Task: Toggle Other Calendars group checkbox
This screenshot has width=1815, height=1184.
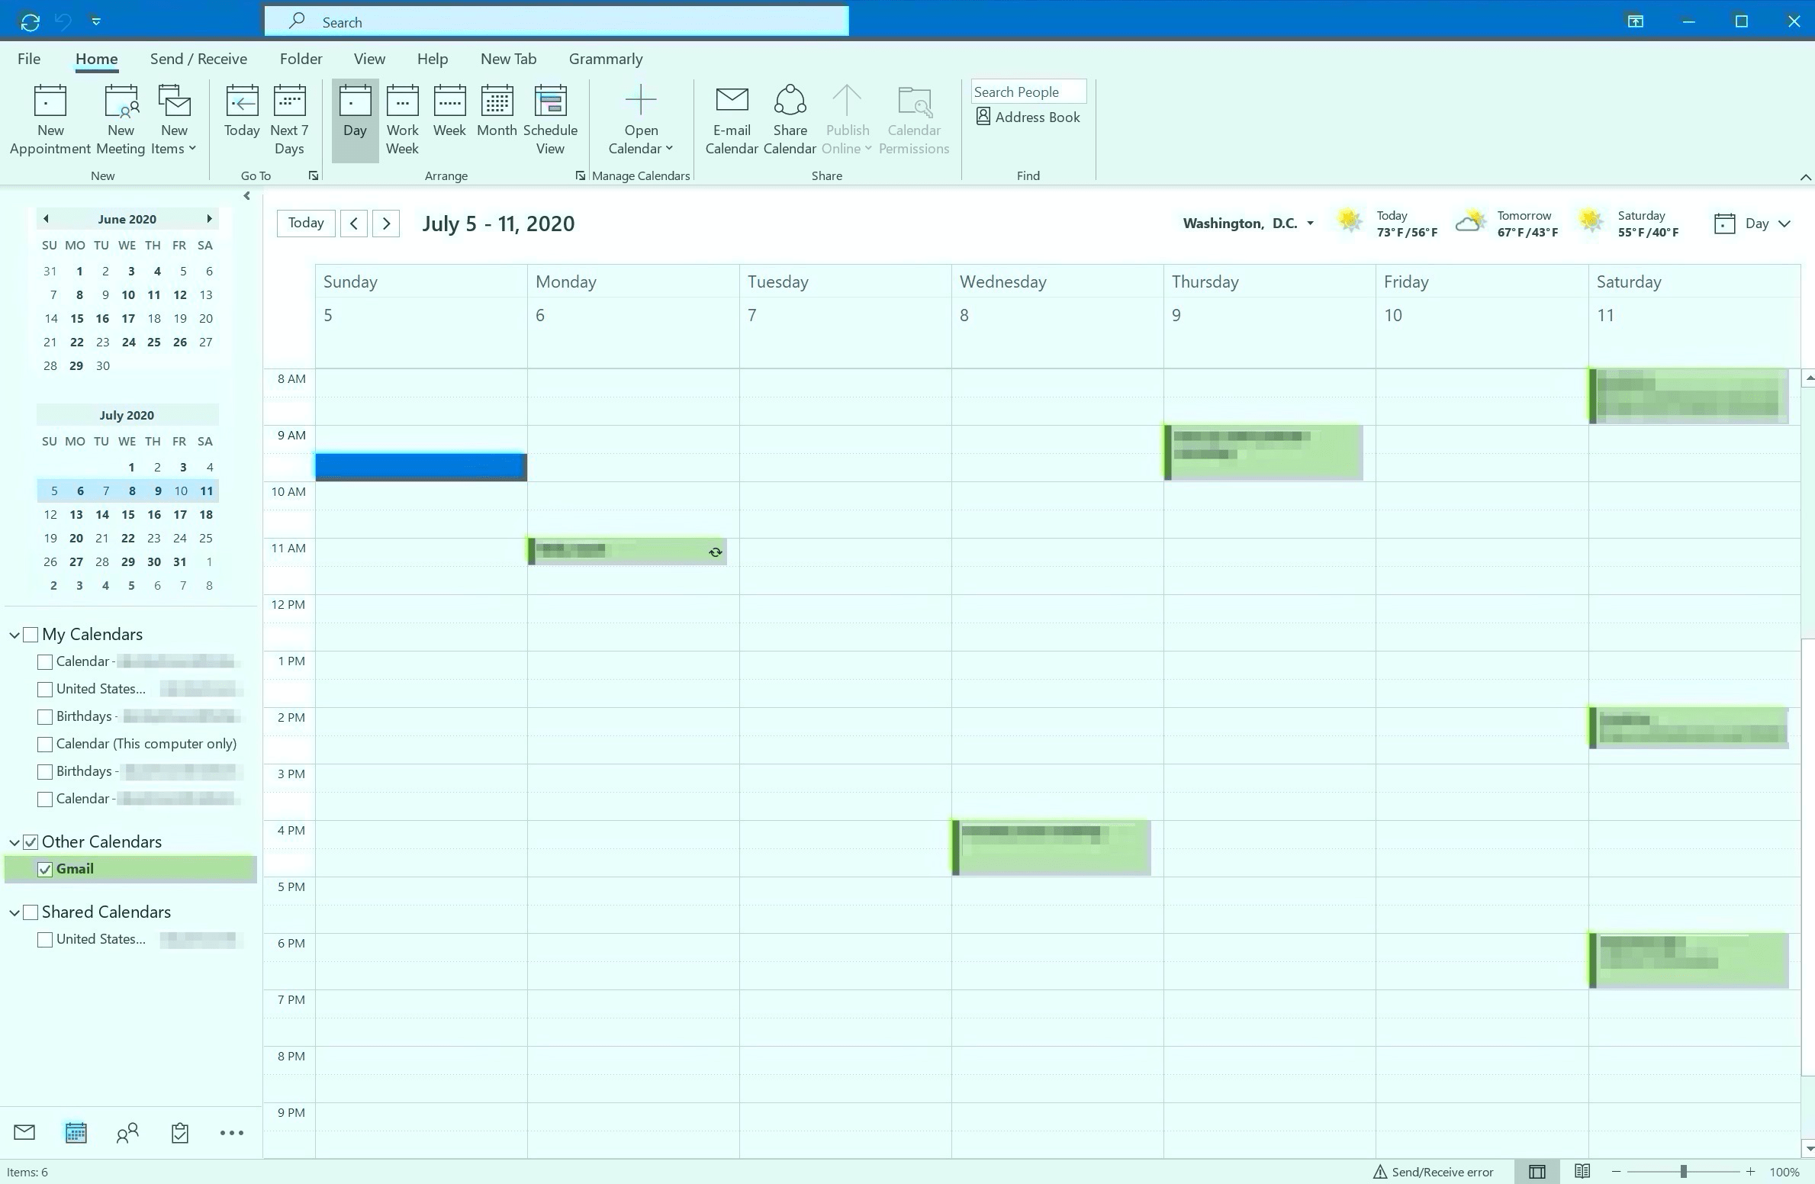Action: [x=31, y=842]
